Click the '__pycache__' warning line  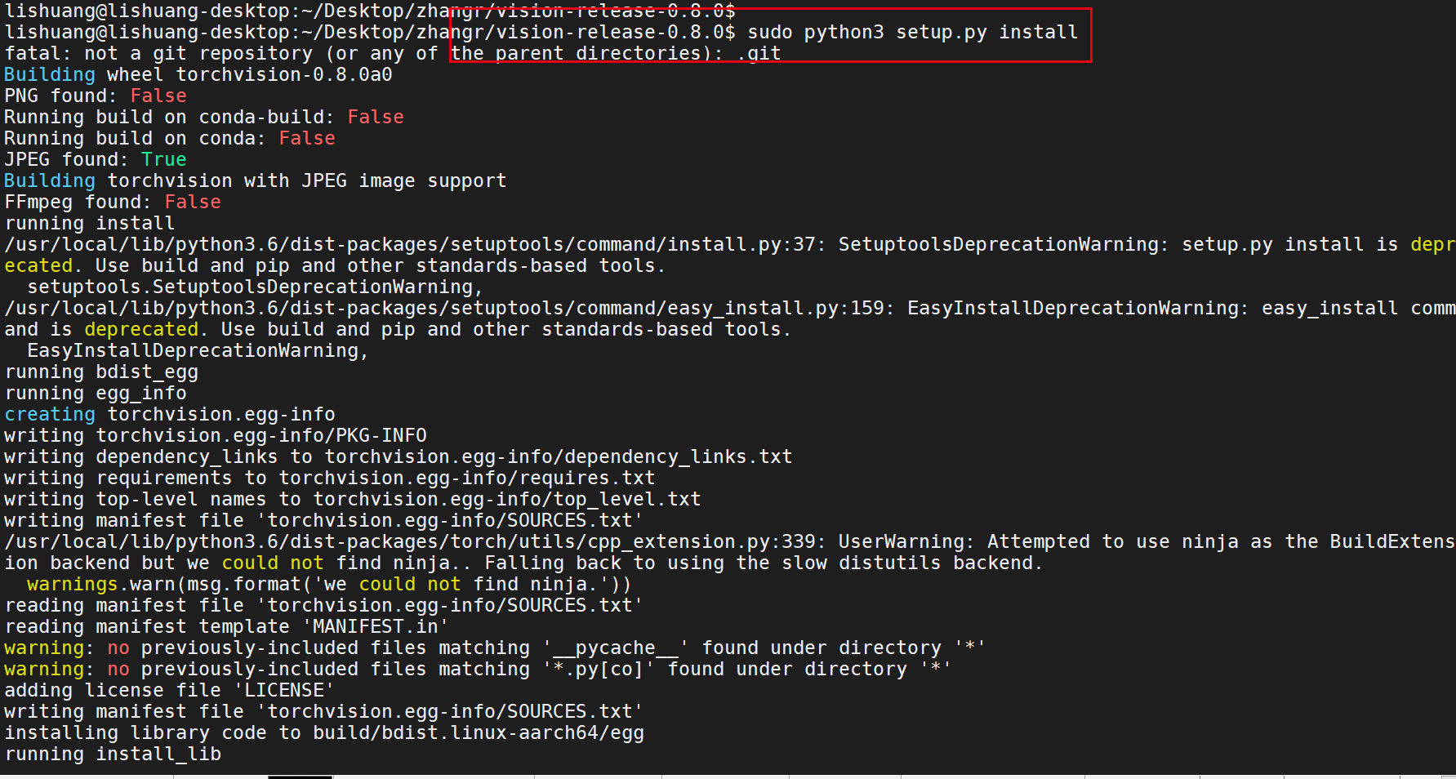pos(495,648)
